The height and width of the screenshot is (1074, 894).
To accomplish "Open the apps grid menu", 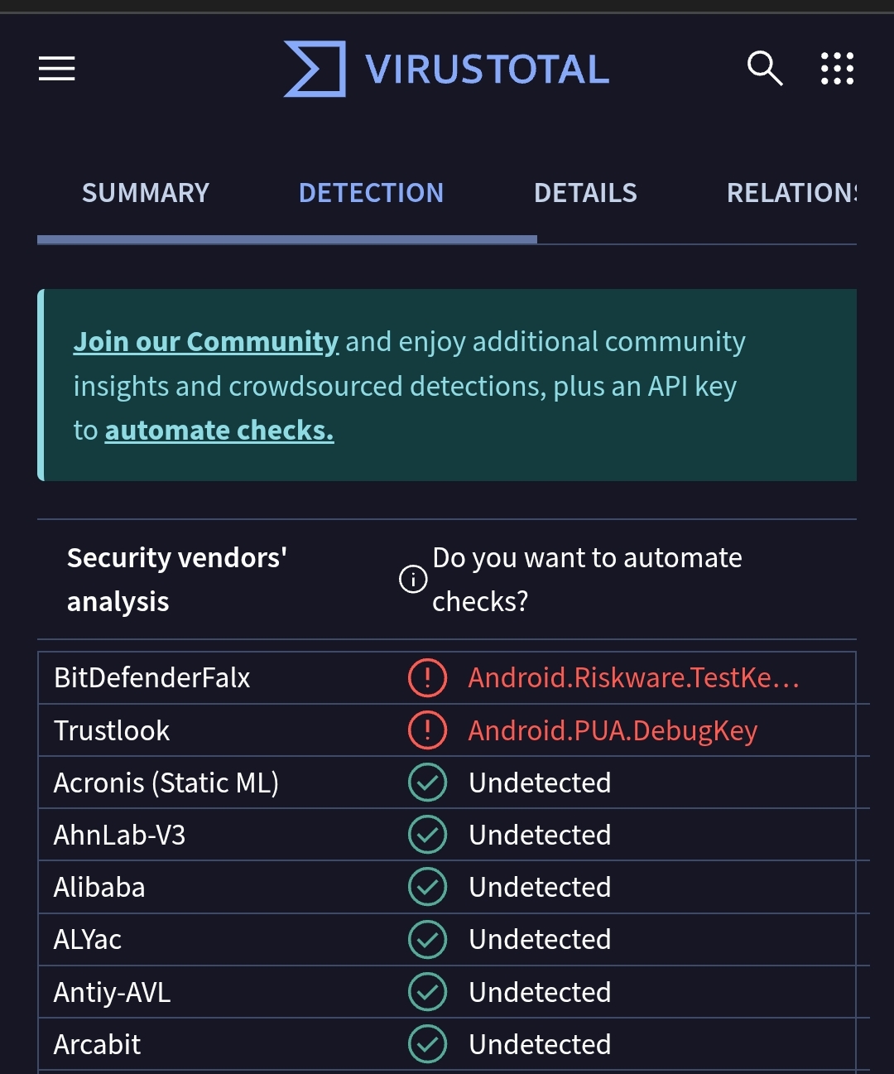I will pyautogui.click(x=837, y=69).
